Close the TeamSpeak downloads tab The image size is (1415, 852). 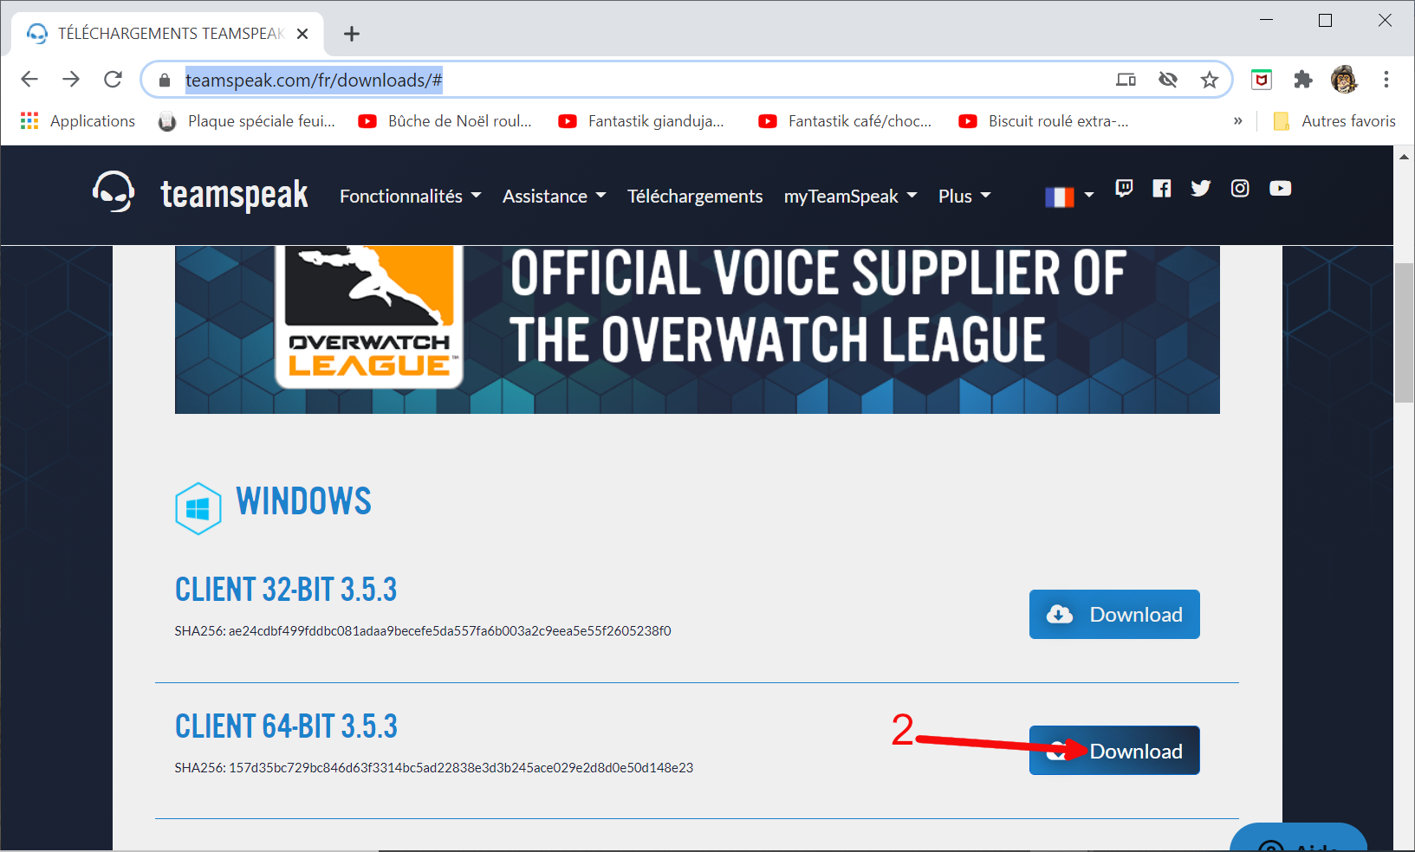click(302, 34)
